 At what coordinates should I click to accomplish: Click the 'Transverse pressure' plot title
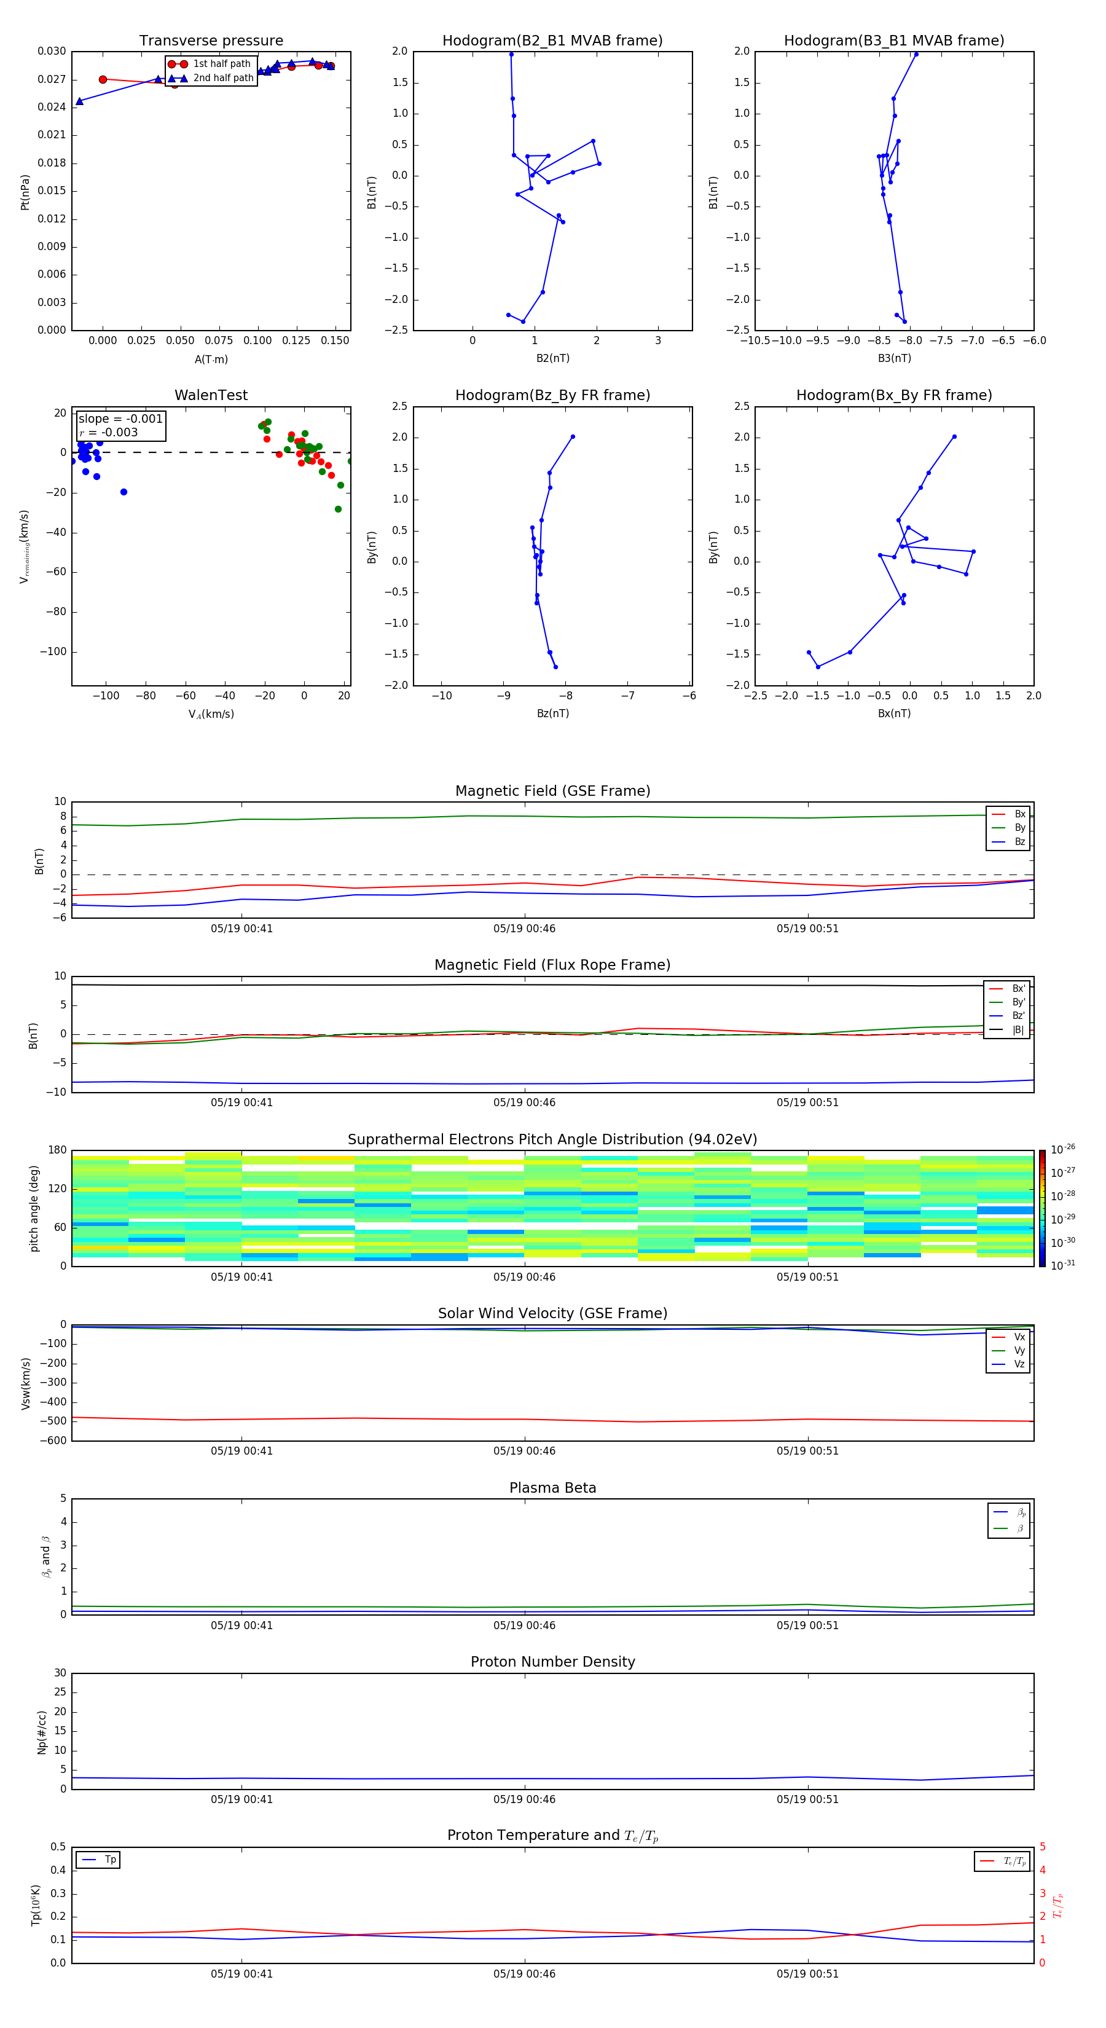pos(211,41)
